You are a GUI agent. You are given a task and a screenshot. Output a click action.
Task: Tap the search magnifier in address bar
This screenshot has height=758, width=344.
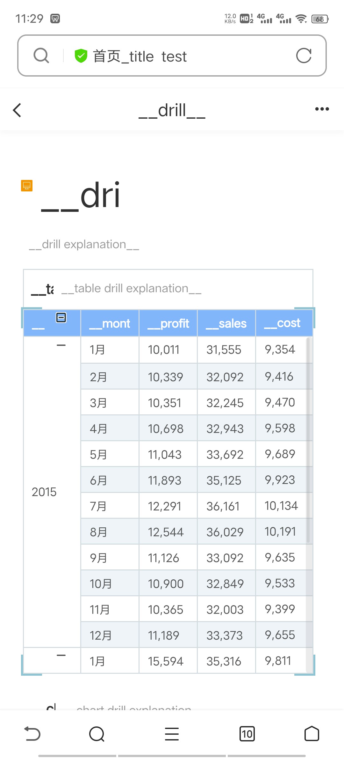coord(41,56)
